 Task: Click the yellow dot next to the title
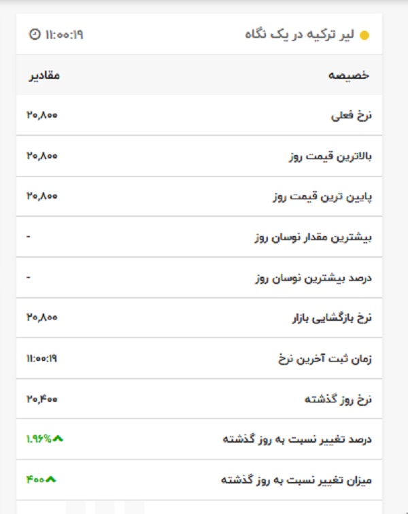click(x=364, y=35)
